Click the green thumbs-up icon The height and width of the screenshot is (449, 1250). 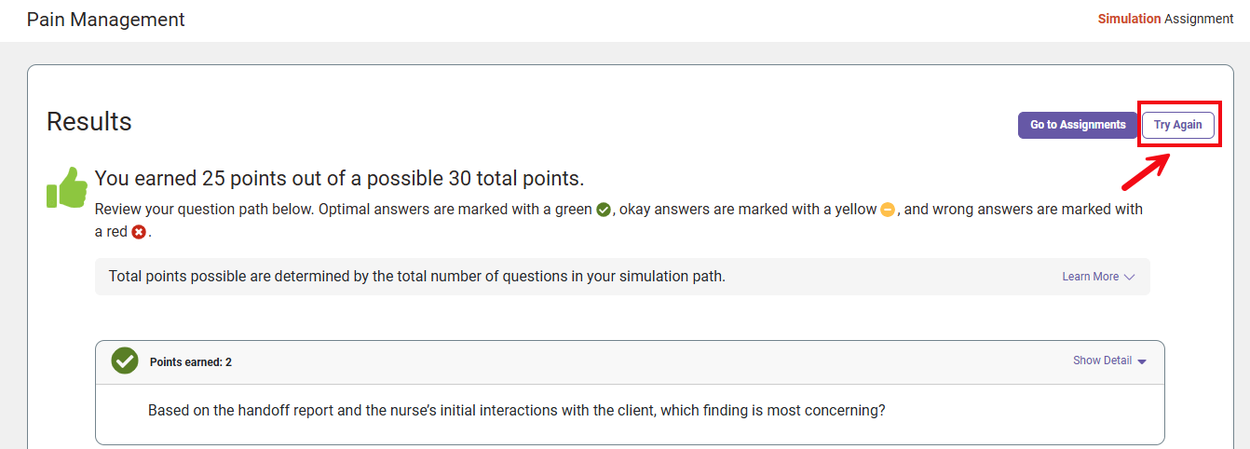pyautogui.click(x=67, y=188)
